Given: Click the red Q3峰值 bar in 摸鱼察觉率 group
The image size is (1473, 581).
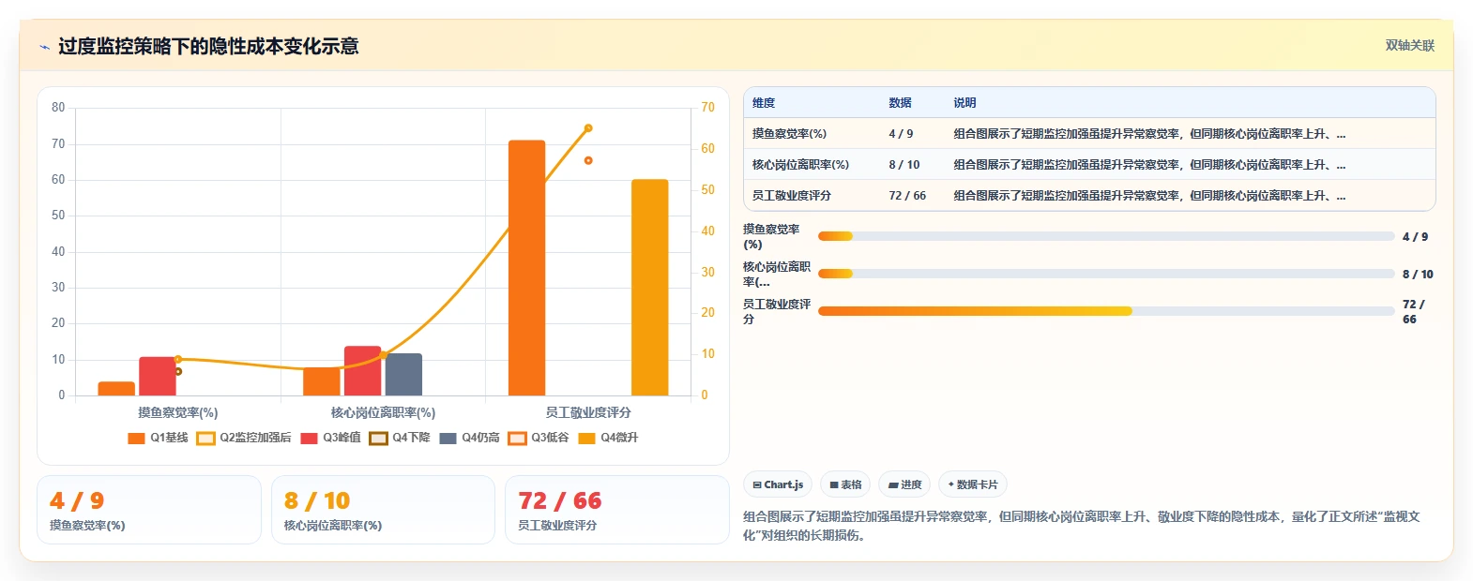Looking at the screenshot, I should click(158, 377).
